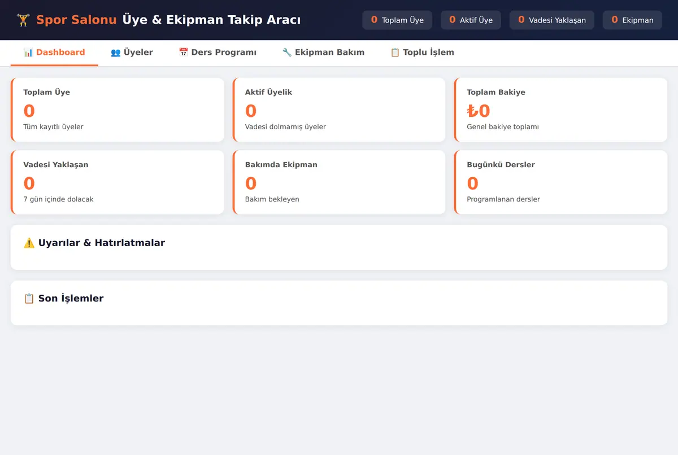Select the Vadesi Yaklaşan header badge

[552, 20]
